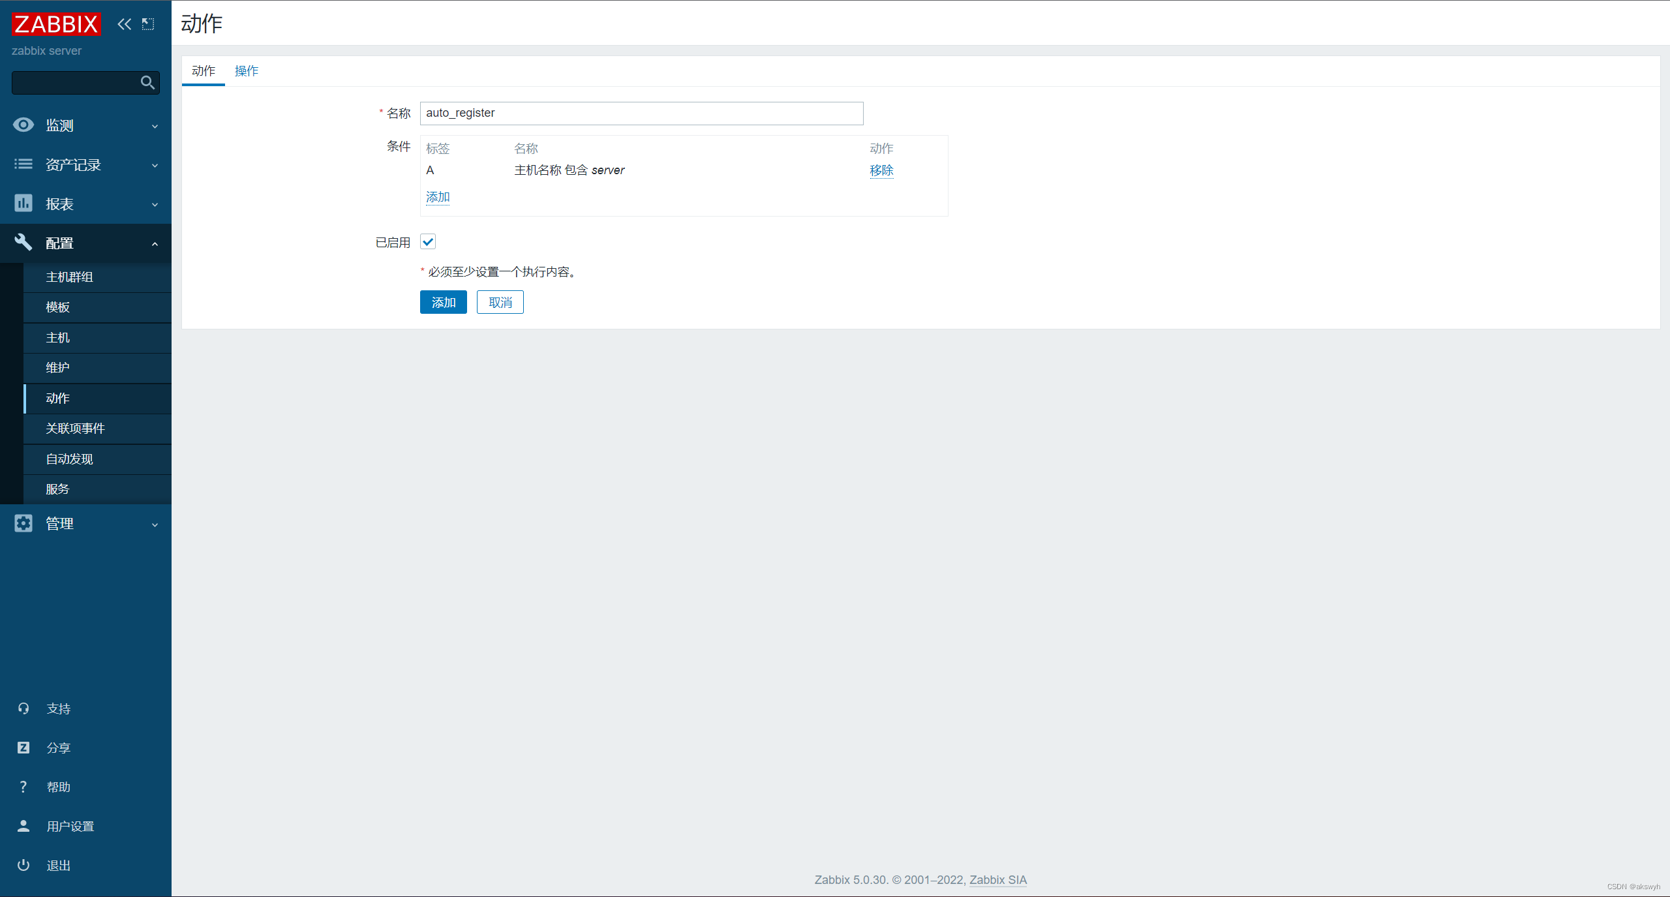This screenshot has height=897, width=1670.
Task: Click the question mark icon for 帮助
Action: coord(23,787)
